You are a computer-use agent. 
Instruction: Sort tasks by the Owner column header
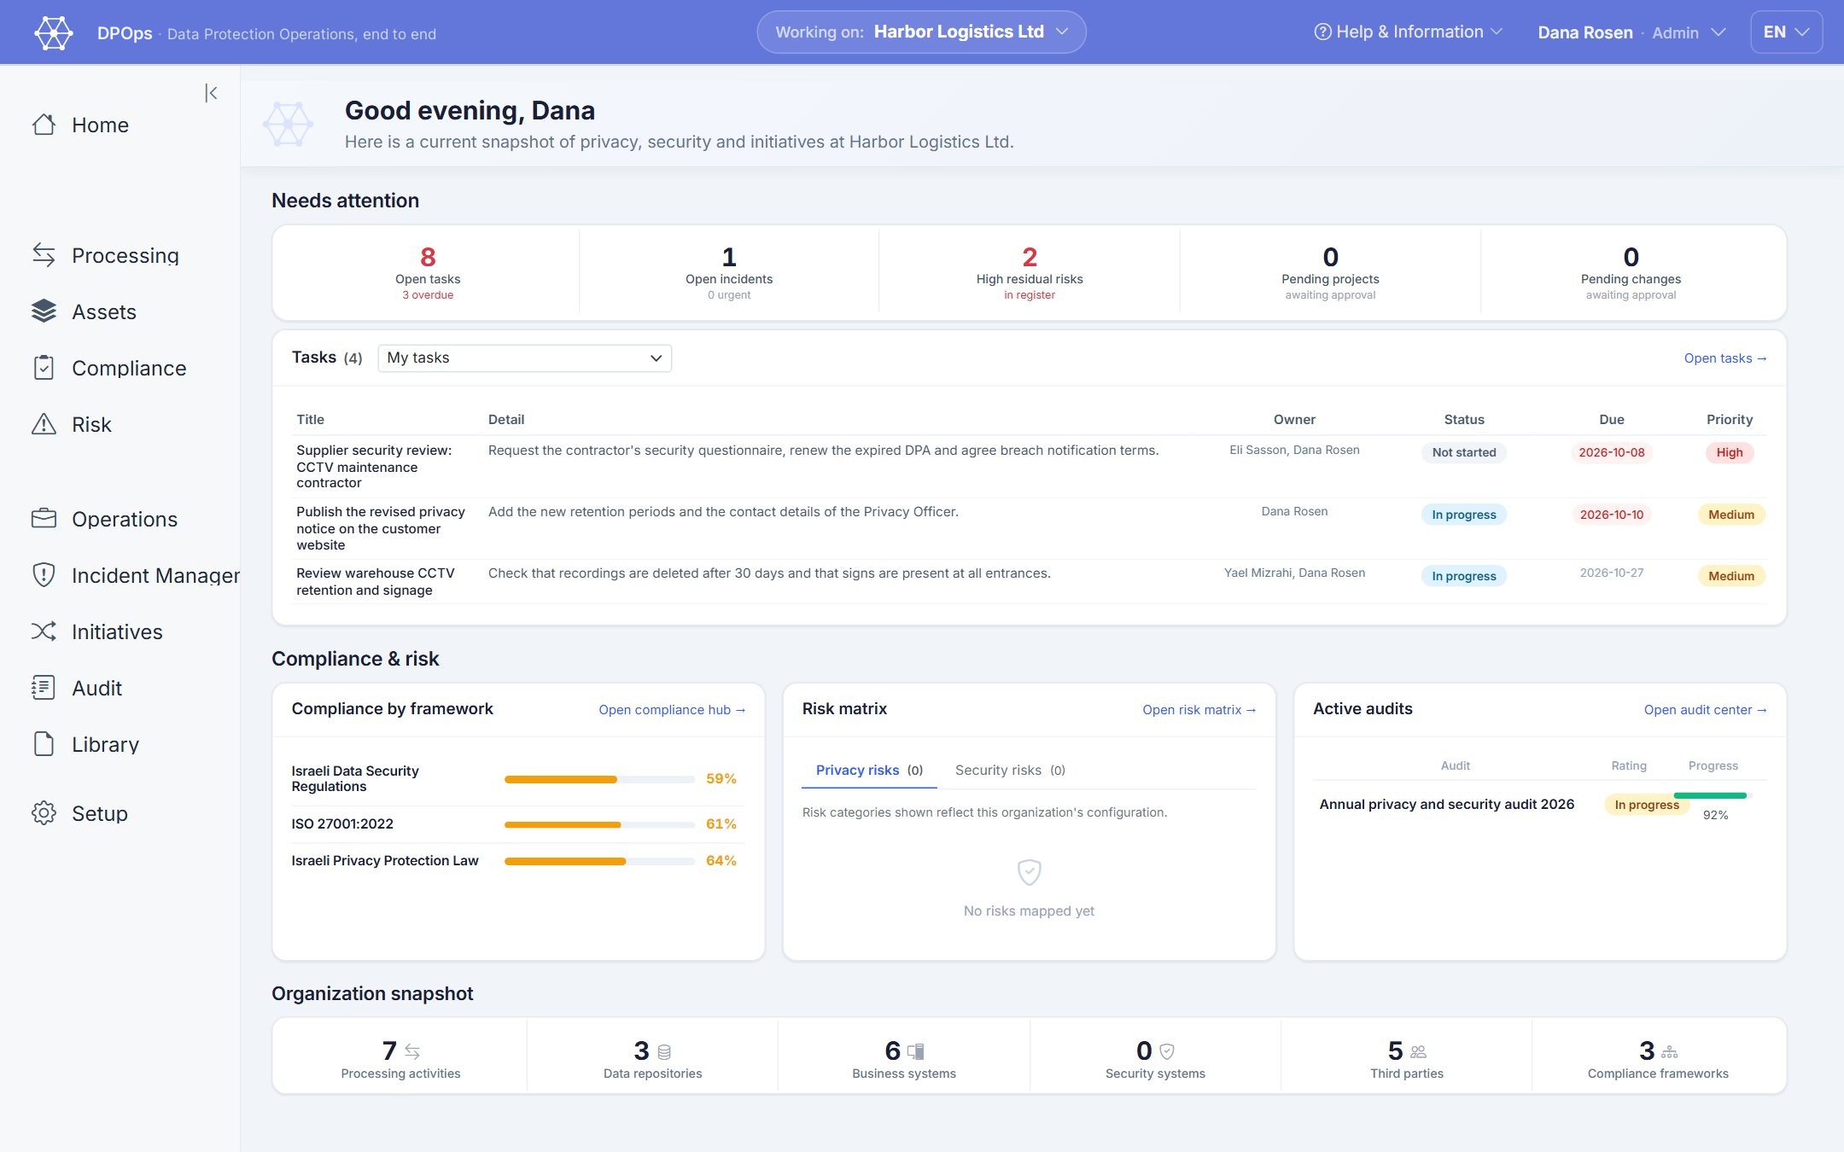[1294, 419]
